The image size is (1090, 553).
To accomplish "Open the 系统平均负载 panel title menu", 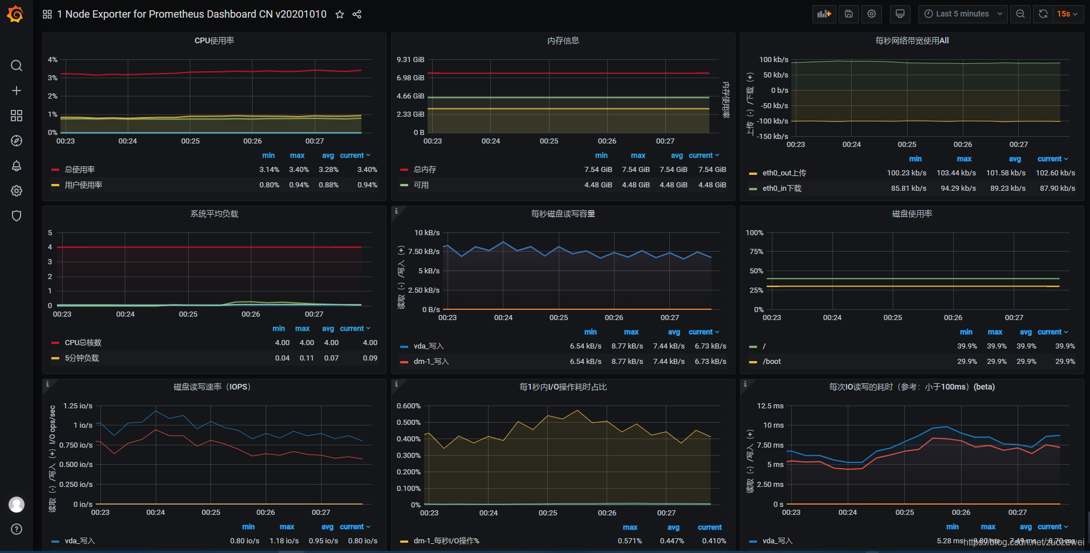I will pyautogui.click(x=213, y=214).
